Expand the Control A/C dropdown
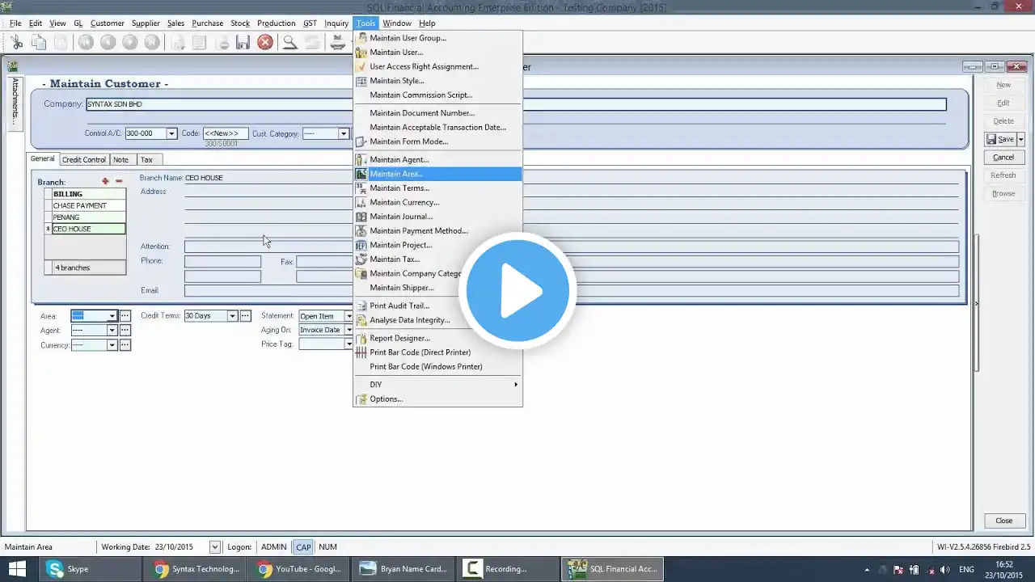 click(x=171, y=133)
